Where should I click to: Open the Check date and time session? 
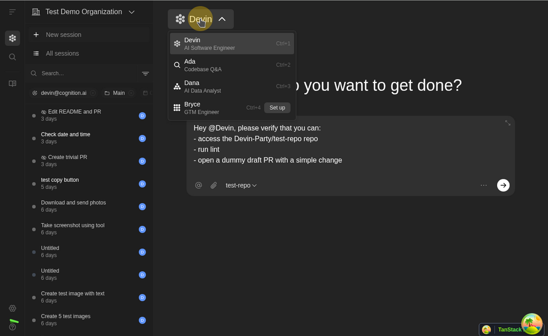(89, 138)
